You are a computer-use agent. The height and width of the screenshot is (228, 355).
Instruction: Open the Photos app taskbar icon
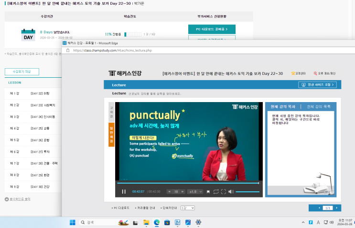[188, 223]
